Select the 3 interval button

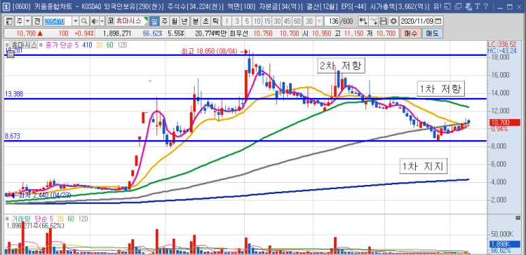coord(237,22)
